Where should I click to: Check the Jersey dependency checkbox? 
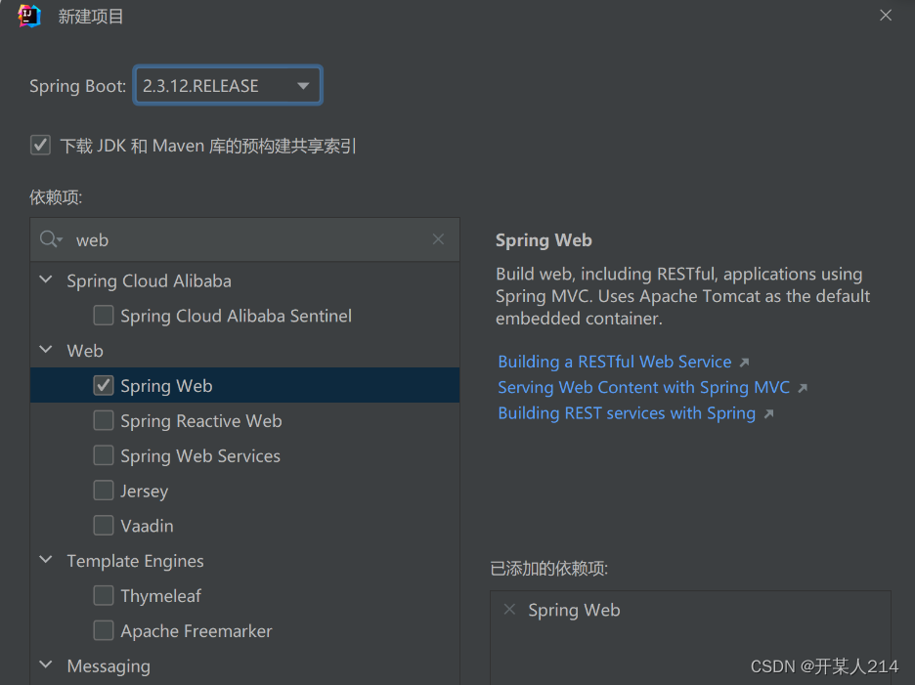point(103,491)
